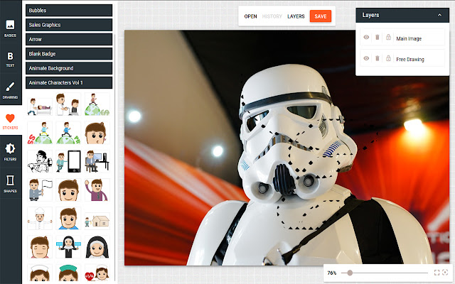Open the Stickers tab with heart icon
The width and height of the screenshot is (455, 284).
point(10,121)
